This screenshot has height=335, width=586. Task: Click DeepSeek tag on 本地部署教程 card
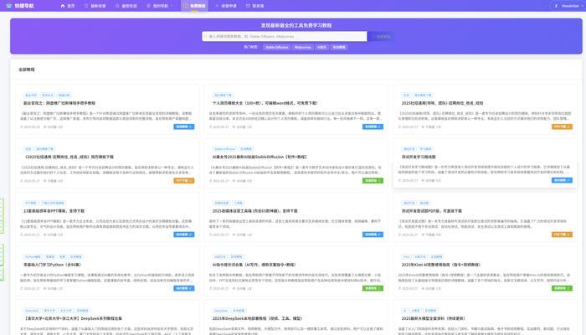pyautogui.click(x=221, y=311)
